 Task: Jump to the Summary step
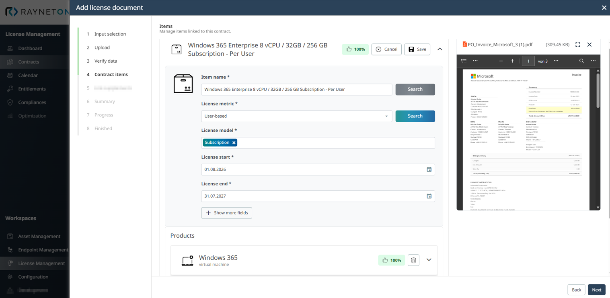point(105,102)
